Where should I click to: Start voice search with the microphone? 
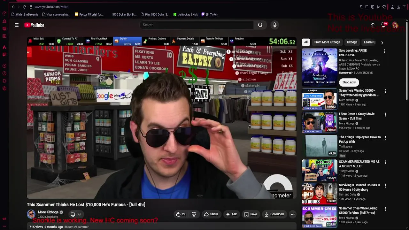[x=274, y=25]
